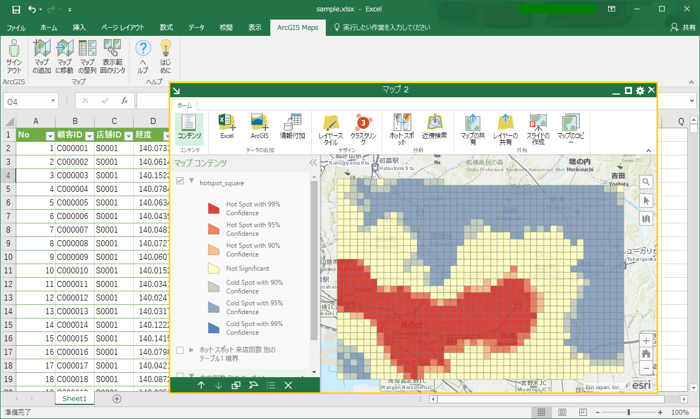This screenshot has width=700, height=419.
Task: Open the 店舗ID column filter dropdown
Action: pos(128,135)
